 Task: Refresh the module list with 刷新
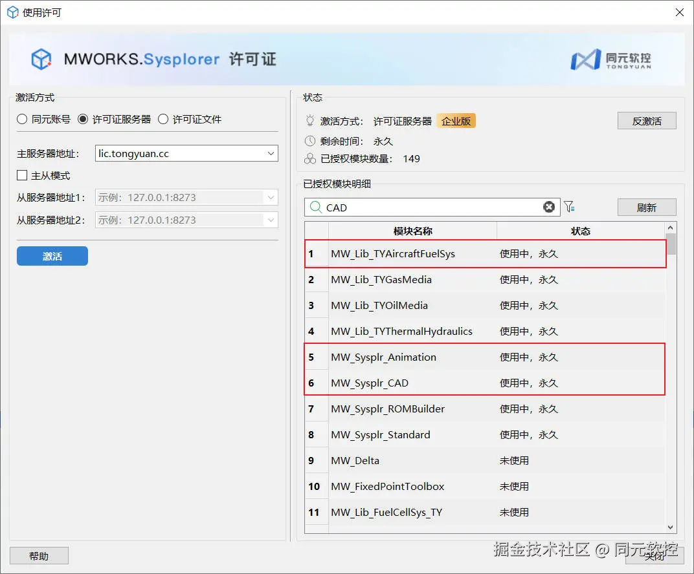(646, 207)
